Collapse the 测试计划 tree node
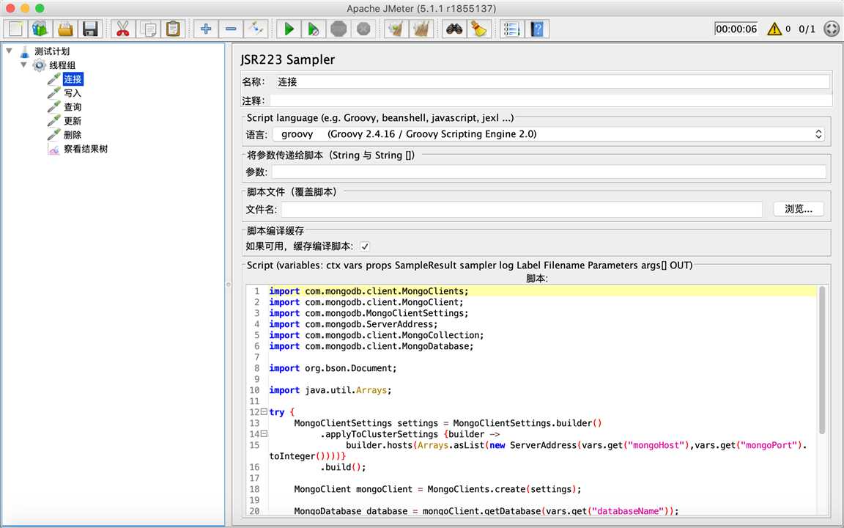This screenshot has width=844, height=528. pyautogui.click(x=9, y=51)
